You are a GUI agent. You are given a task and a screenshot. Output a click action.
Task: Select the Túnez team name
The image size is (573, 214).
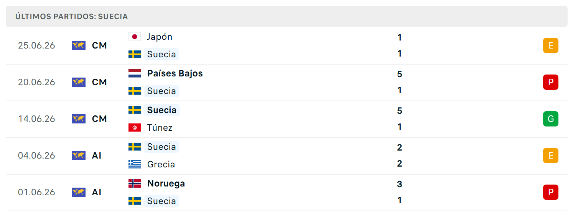(160, 128)
